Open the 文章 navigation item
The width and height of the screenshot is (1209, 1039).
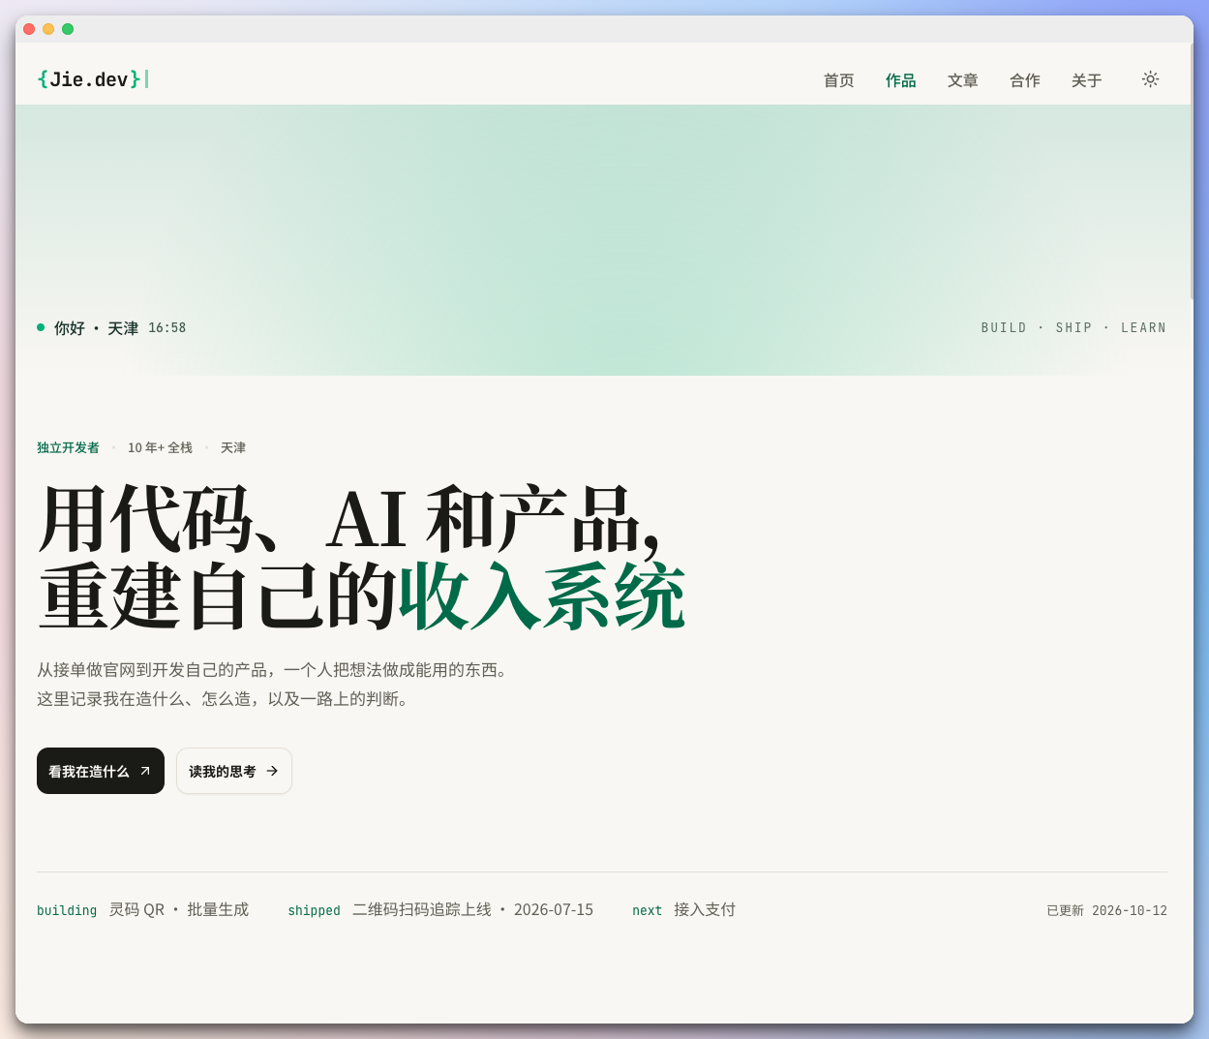(x=963, y=80)
